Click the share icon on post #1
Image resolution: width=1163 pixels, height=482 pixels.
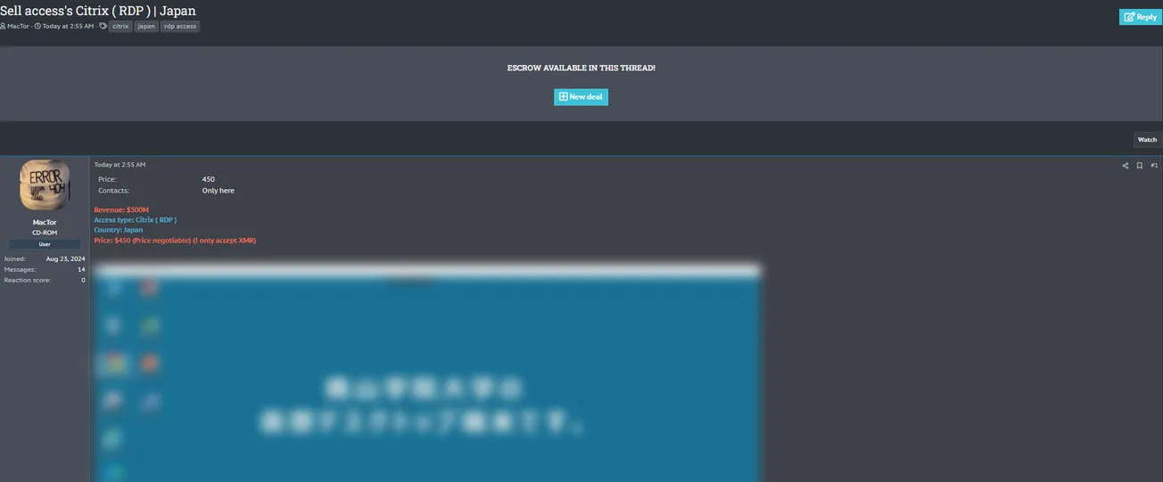pyautogui.click(x=1125, y=165)
